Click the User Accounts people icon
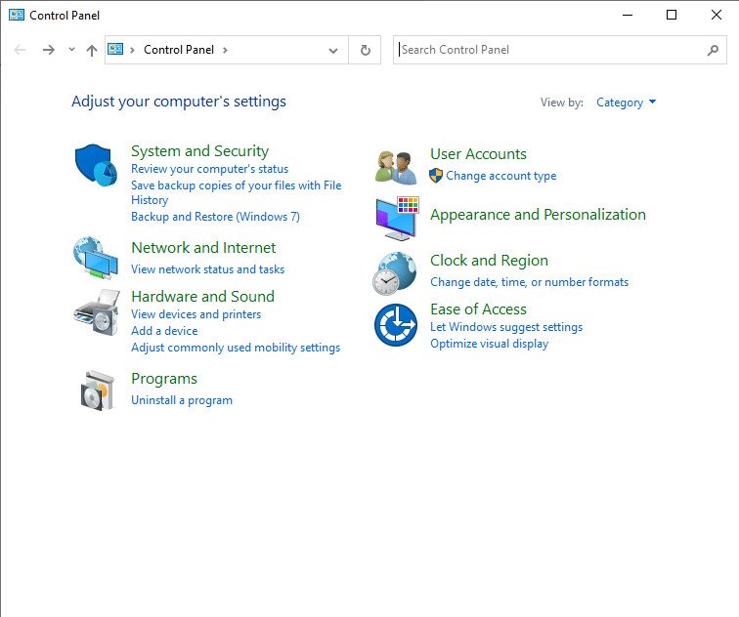Viewport: 739px width, 617px height. tap(396, 166)
